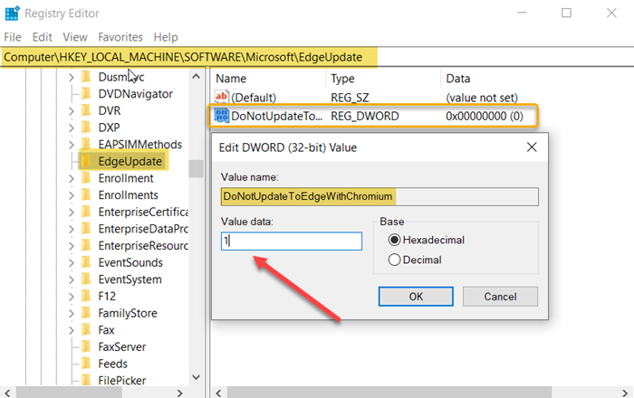This screenshot has height=398, width=634.
Task: Open the Edit menu
Action: pos(42,37)
